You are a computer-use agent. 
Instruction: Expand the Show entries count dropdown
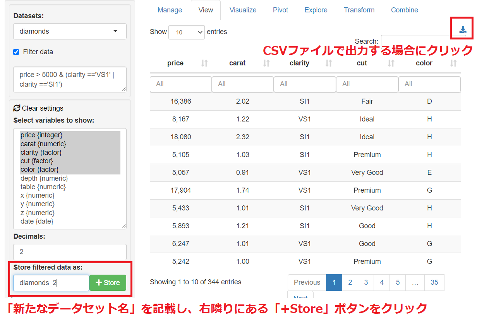[186, 32]
